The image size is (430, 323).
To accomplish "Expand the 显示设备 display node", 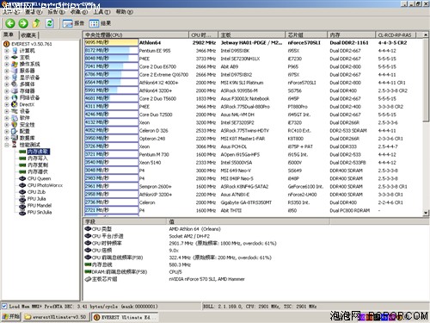I will pyautogui.click(x=7, y=78).
